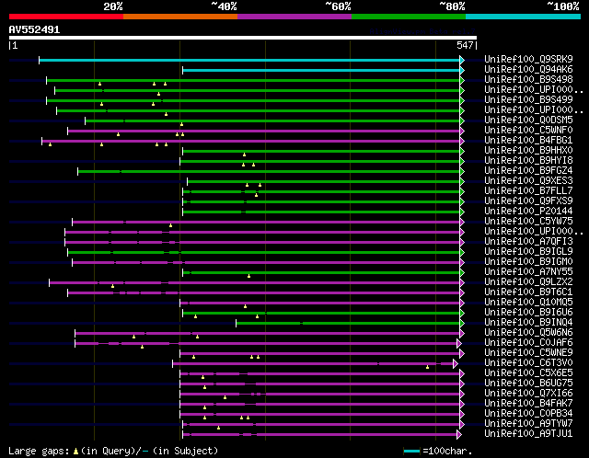Click the red 20% identity legend segment
589x458 pixels.
pyautogui.click(x=66, y=17)
